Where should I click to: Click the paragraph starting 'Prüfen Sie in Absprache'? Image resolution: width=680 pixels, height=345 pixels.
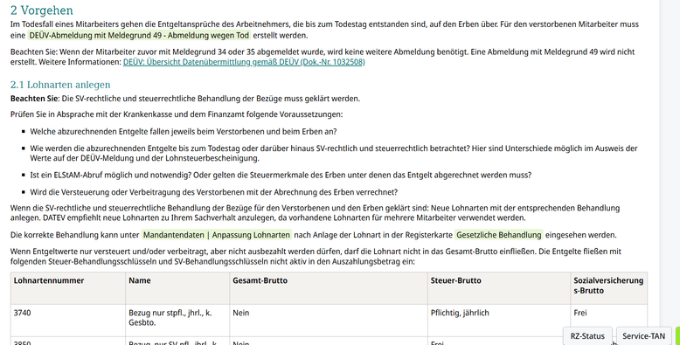176,115
